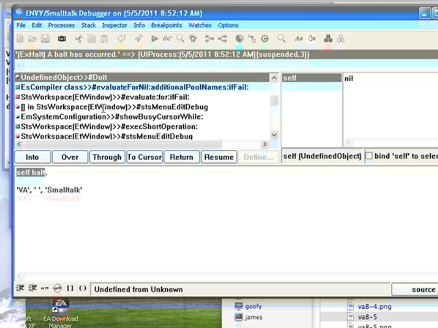438x328 pixels.
Task: Click the source button
Action: [415, 290]
